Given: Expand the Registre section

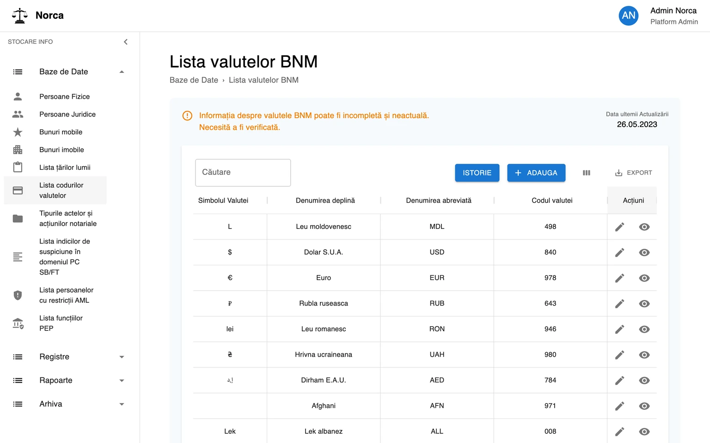Looking at the screenshot, I should click(122, 357).
